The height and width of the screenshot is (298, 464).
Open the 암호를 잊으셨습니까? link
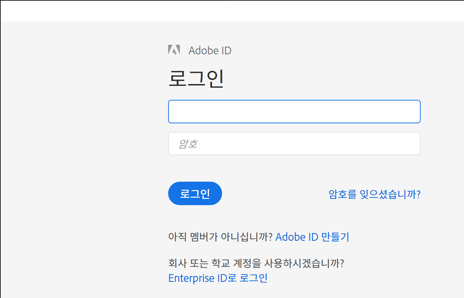coord(374,194)
